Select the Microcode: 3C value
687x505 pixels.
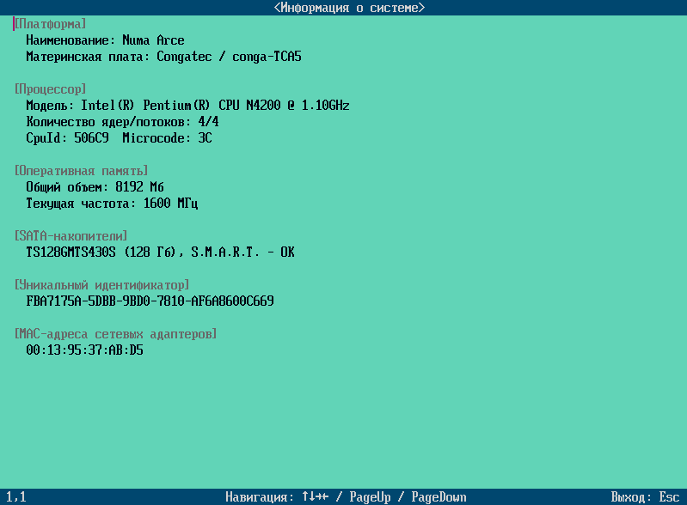[x=167, y=138]
